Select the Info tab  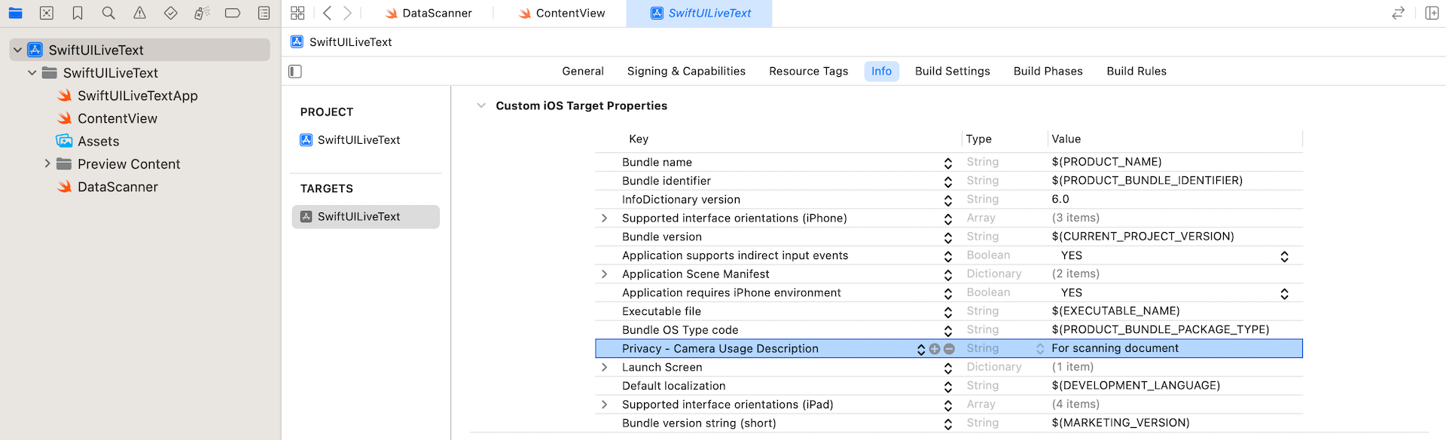tap(881, 71)
